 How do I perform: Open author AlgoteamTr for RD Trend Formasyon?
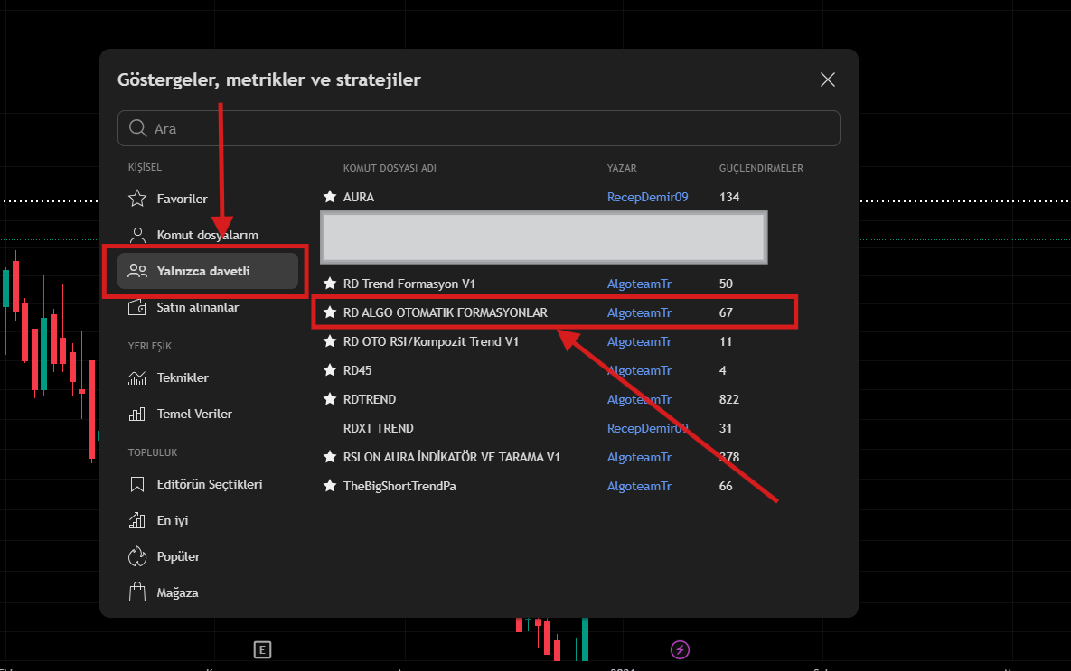639,284
